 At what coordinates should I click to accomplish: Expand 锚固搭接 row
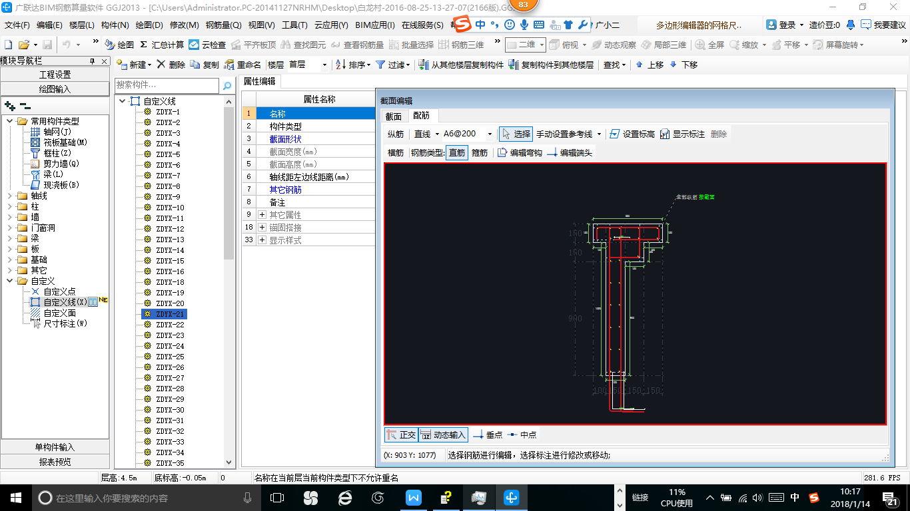[x=262, y=228]
